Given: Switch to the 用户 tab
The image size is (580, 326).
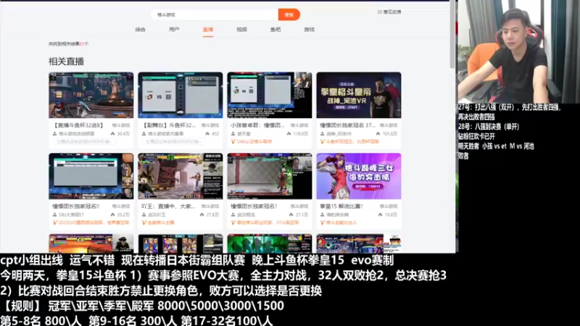Looking at the screenshot, I should coord(174,30).
